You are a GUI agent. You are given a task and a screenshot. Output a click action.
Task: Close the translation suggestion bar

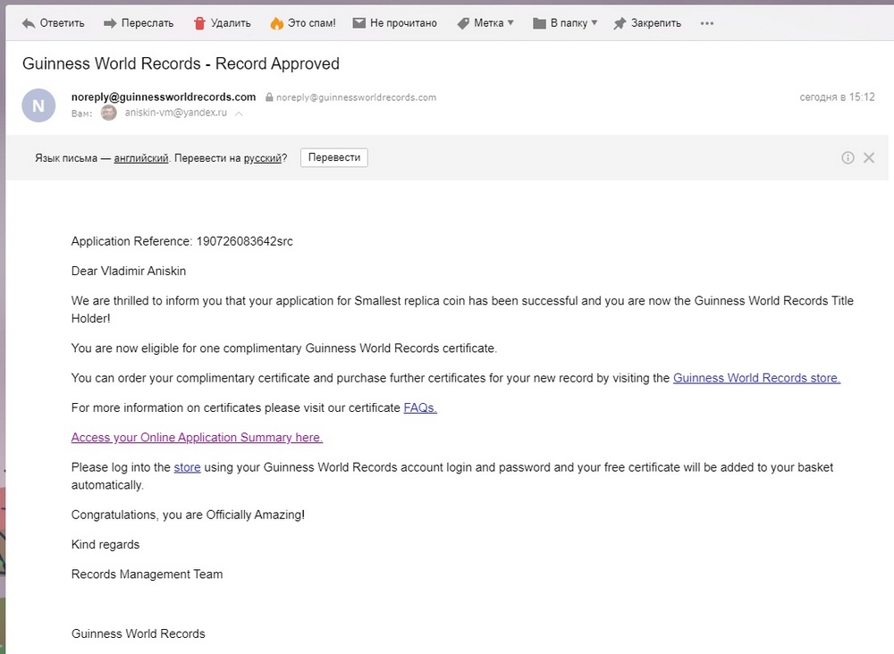coord(869,158)
